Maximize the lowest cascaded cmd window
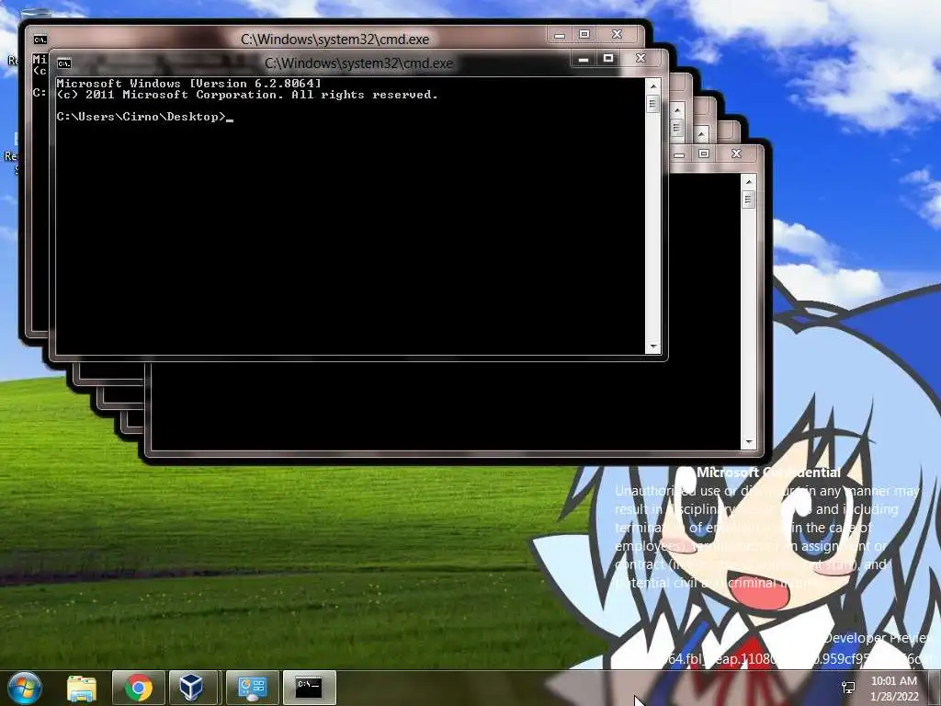Image resolution: width=941 pixels, height=706 pixels. tap(703, 154)
